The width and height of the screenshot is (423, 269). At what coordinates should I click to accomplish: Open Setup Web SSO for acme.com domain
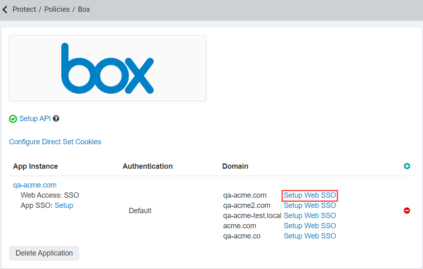(309, 225)
